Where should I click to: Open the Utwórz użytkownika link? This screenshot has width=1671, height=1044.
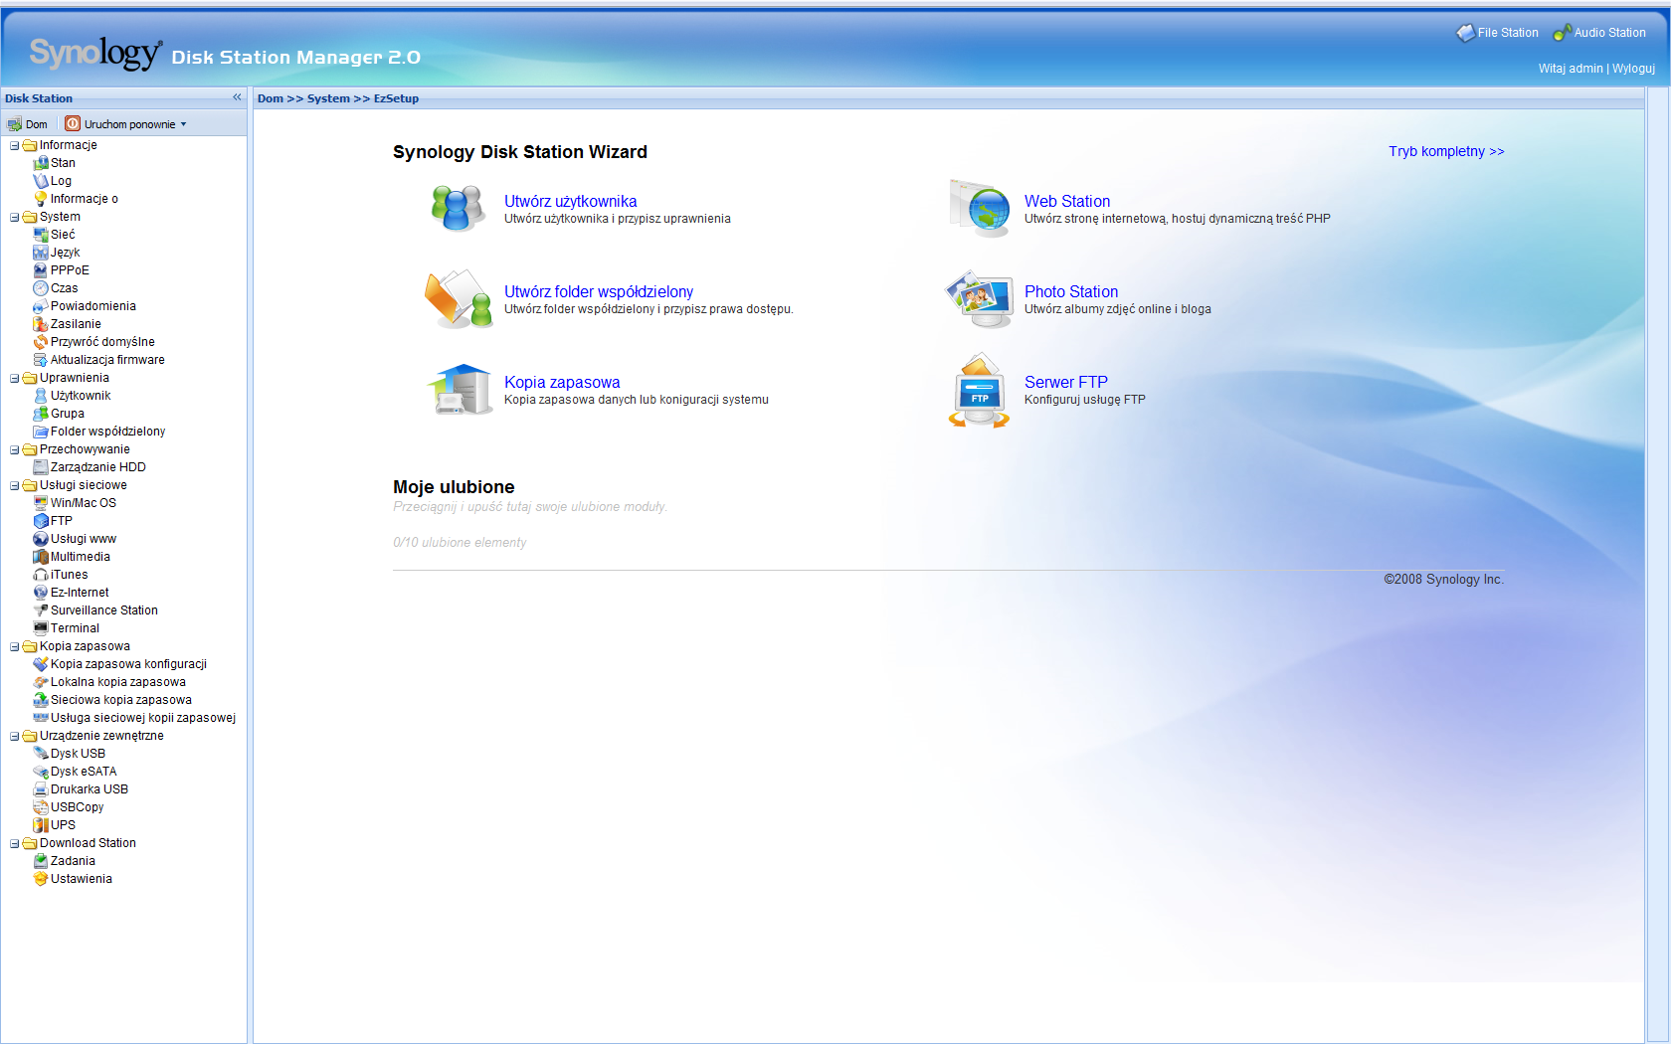[571, 201]
